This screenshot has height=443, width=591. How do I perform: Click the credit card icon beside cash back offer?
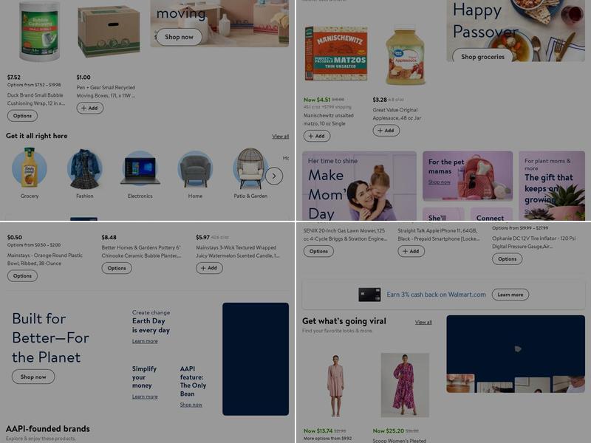(x=369, y=295)
